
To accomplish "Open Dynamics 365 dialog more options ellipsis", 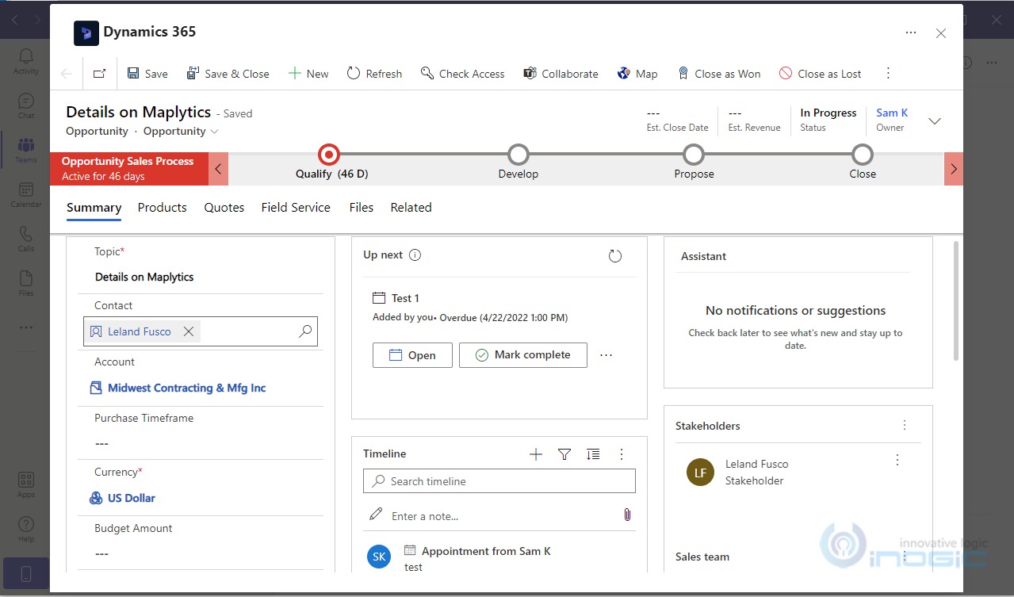I will [911, 33].
